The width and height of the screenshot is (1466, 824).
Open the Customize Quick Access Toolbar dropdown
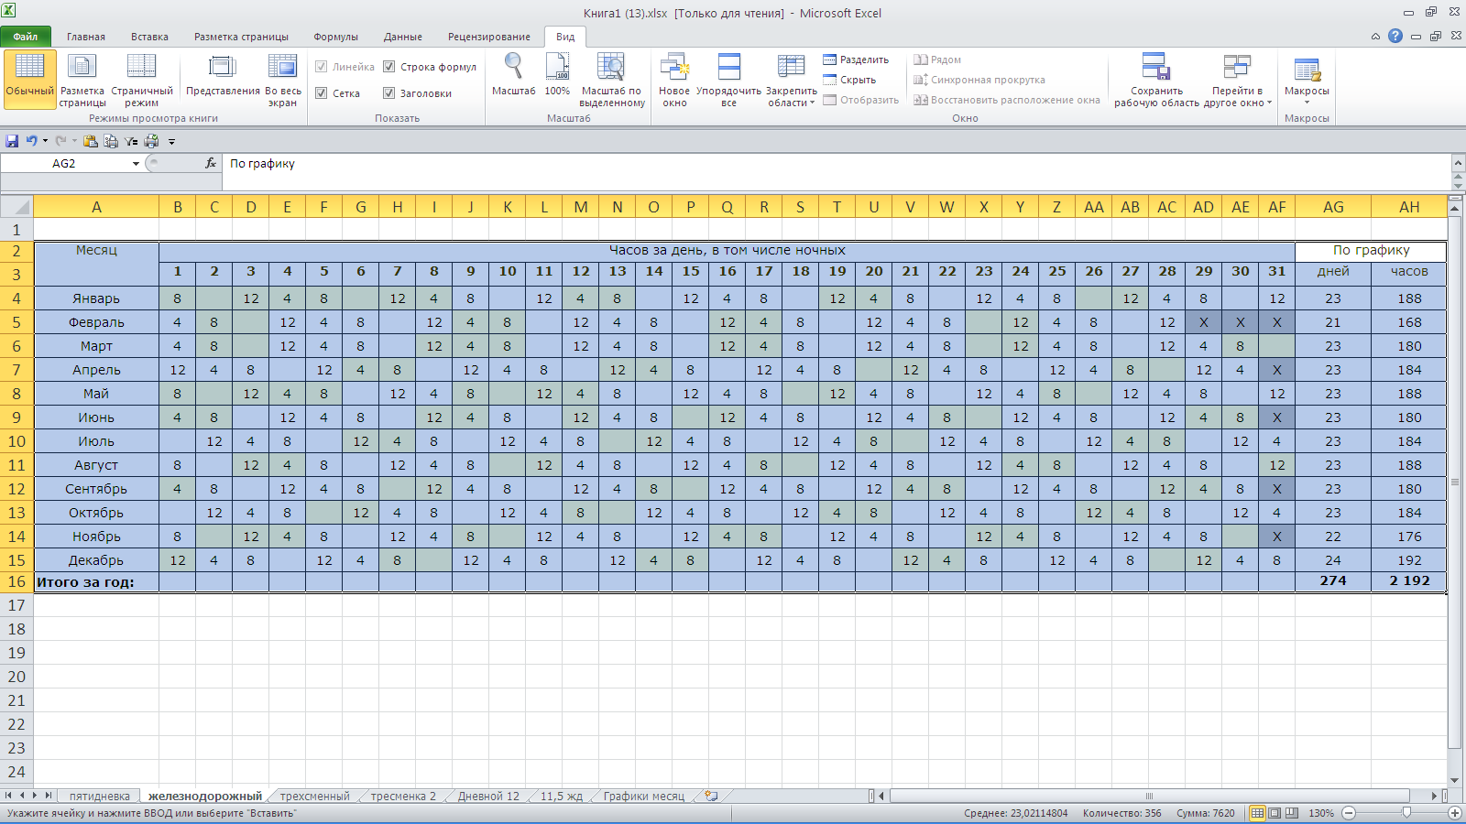point(171,142)
